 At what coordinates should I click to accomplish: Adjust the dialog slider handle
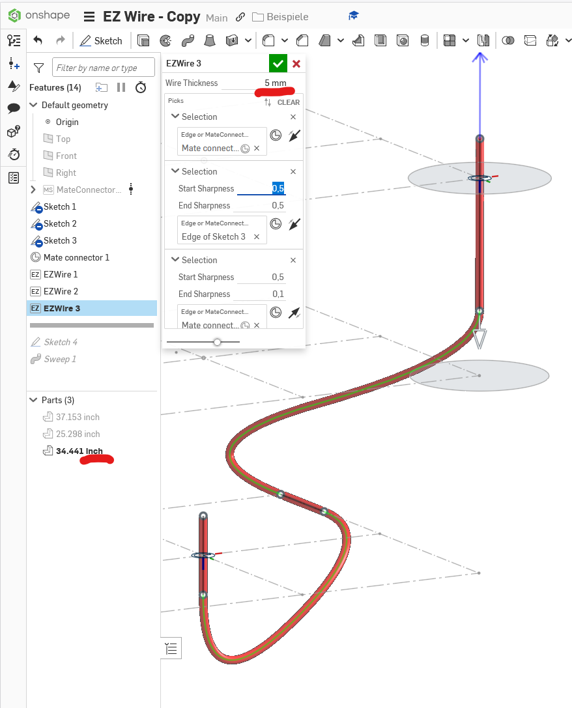coord(217,342)
